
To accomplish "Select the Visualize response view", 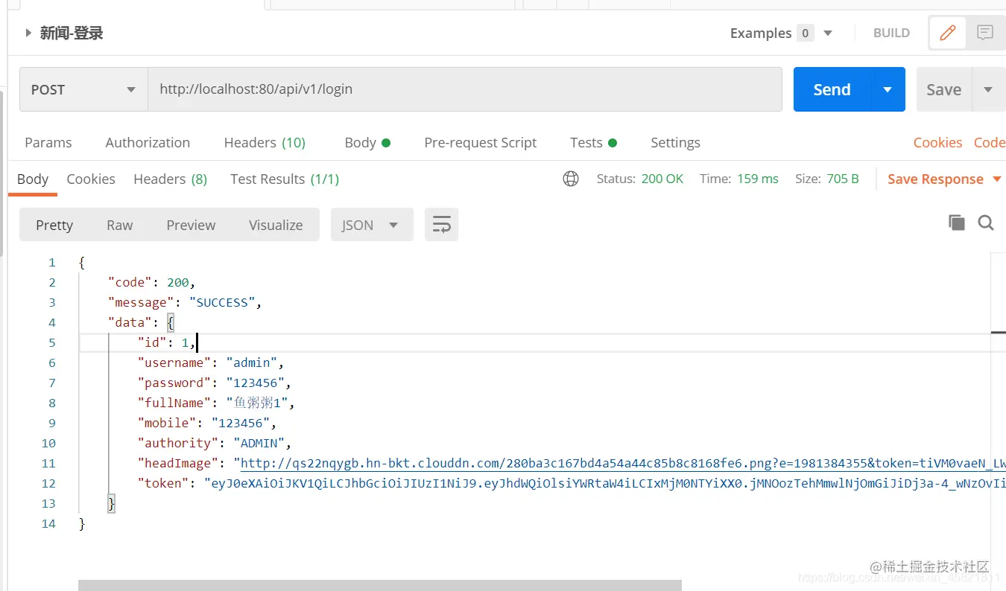I will pos(276,225).
